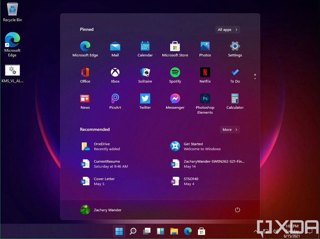The height and width of the screenshot is (239, 320).
Task: Open the Xbox app
Action: point(115,75)
